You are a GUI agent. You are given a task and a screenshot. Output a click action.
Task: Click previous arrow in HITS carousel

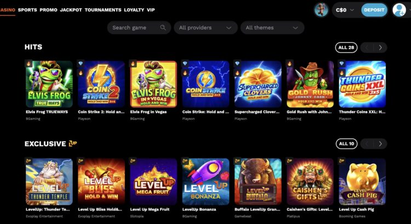(367, 48)
